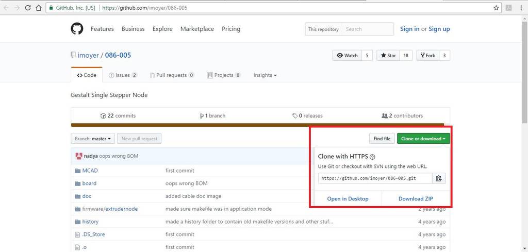Click the GitHub Octocat logo
The width and height of the screenshot is (528, 252).
(x=77, y=29)
